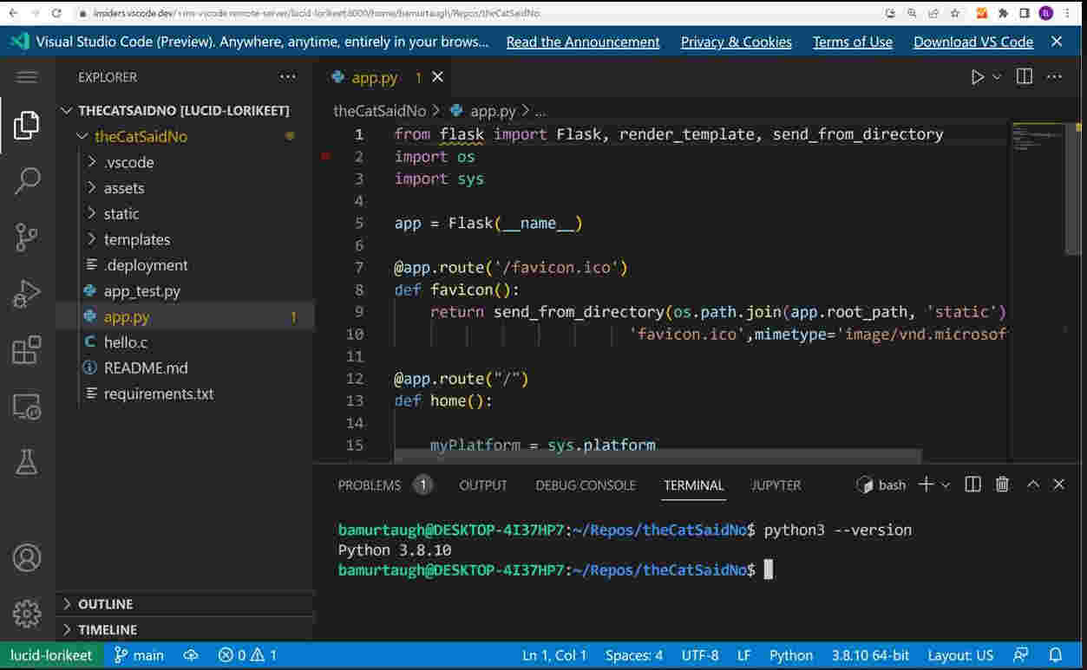The width and height of the screenshot is (1087, 670).
Task: Open the hamburger application menu
Action: [27, 77]
